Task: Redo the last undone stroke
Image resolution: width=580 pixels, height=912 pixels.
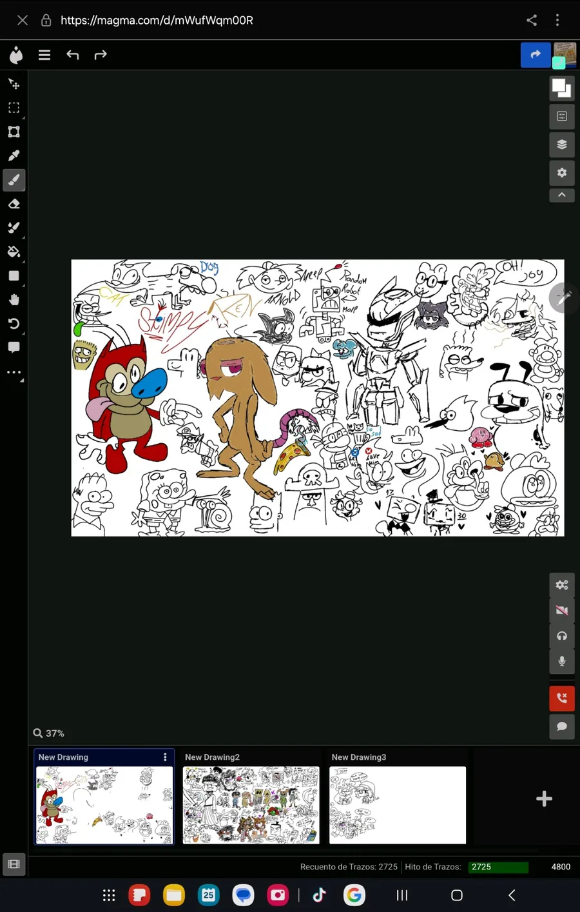Action: tap(101, 55)
